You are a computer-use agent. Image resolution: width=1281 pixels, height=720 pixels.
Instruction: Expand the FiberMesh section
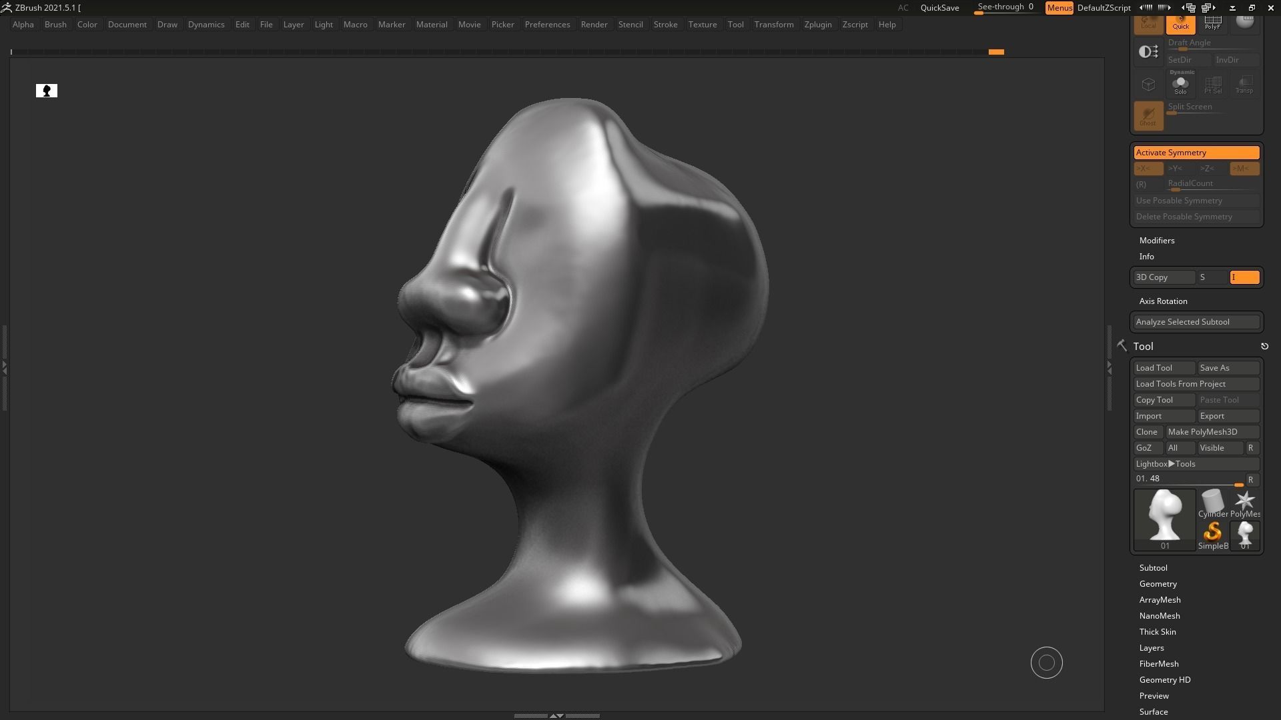tap(1159, 664)
